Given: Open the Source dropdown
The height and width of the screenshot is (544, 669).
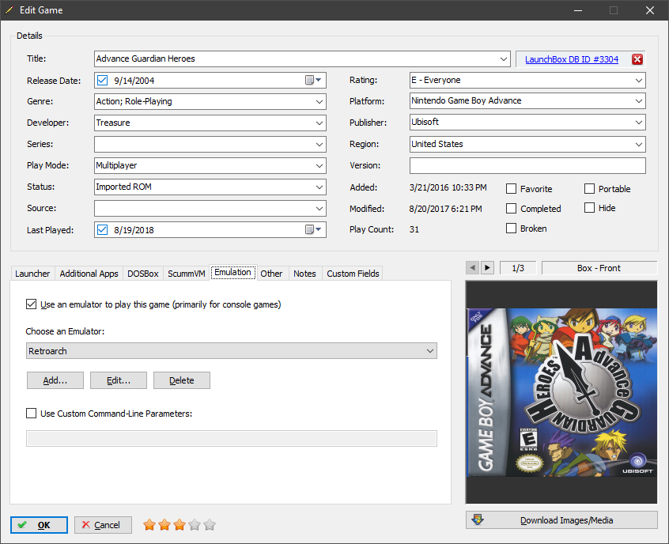Looking at the screenshot, I should click(x=319, y=208).
